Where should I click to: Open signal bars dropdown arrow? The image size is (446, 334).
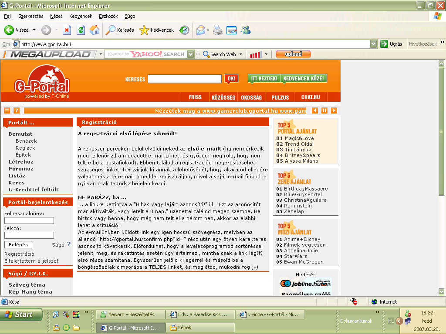coord(266,54)
